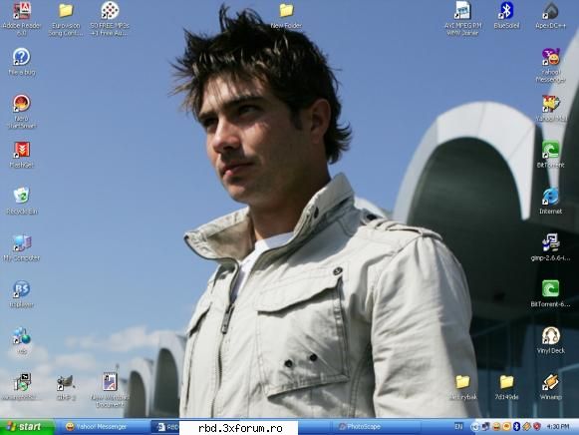The height and width of the screenshot is (435, 579).
Task: Click the Yahoo smiley icon in the system tray
Action: coord(496,427)
